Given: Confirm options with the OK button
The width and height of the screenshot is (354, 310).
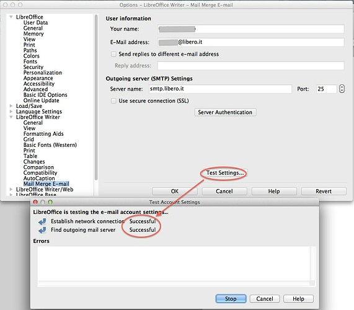Looking at the screenshot, I should tap(174, 192).
